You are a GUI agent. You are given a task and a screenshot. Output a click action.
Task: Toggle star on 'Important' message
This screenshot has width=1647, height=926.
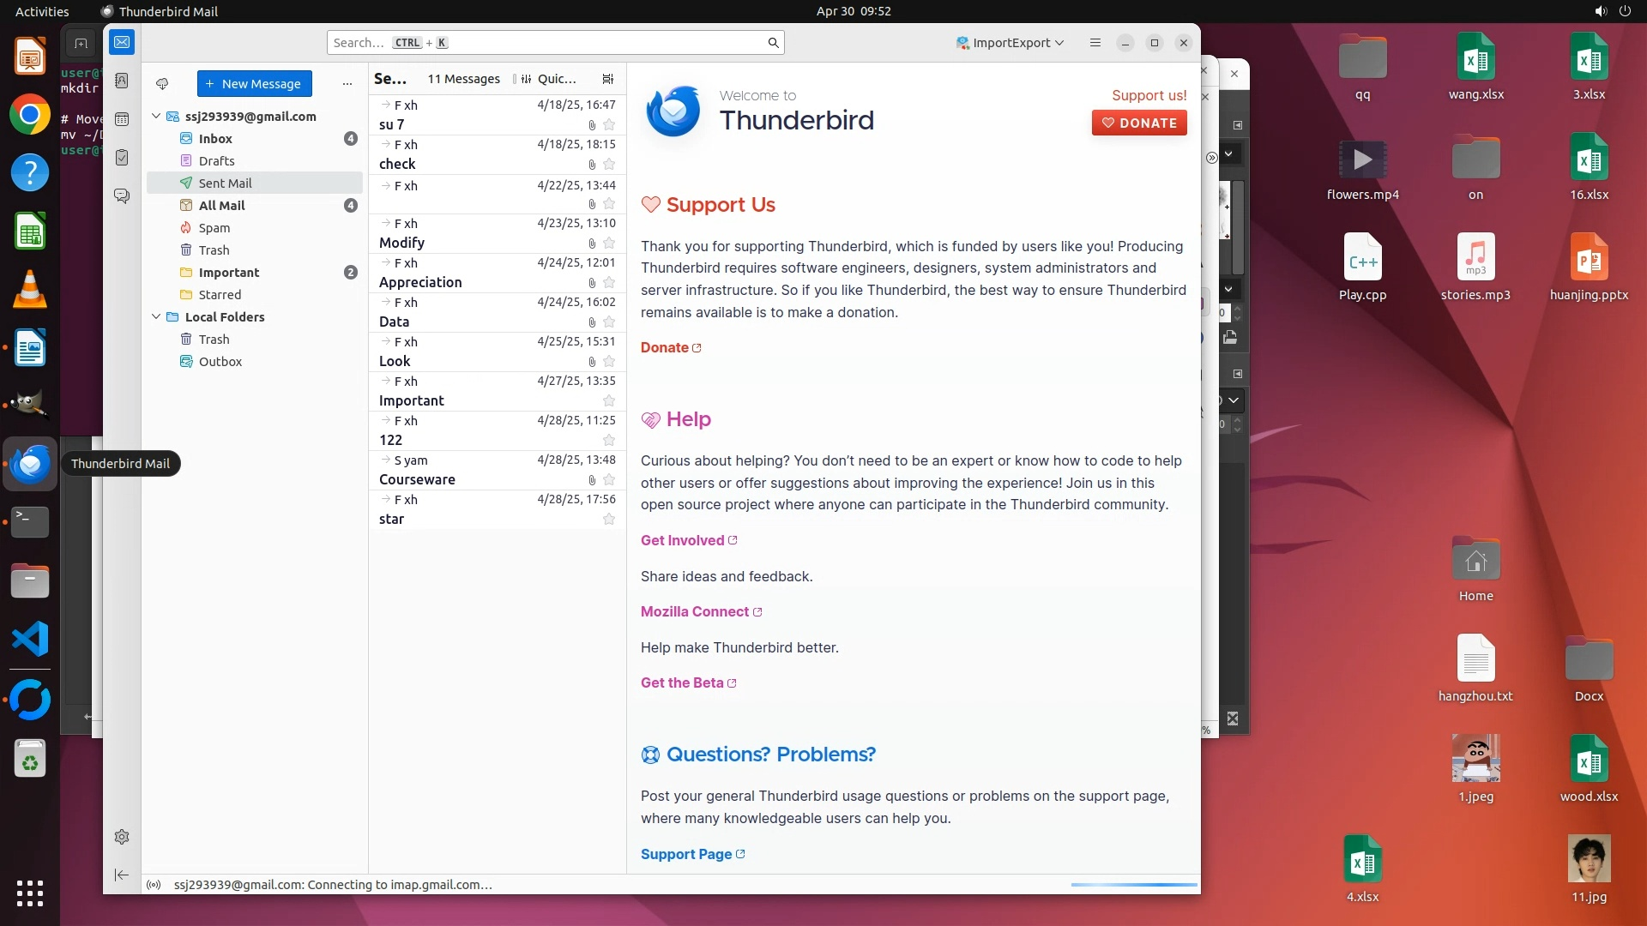coord(609,400)
